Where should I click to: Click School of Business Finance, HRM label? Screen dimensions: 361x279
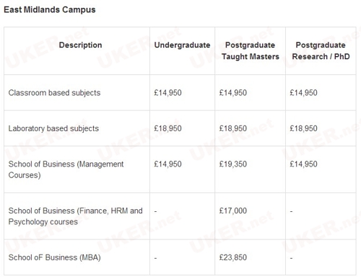(x=75, y=216)
